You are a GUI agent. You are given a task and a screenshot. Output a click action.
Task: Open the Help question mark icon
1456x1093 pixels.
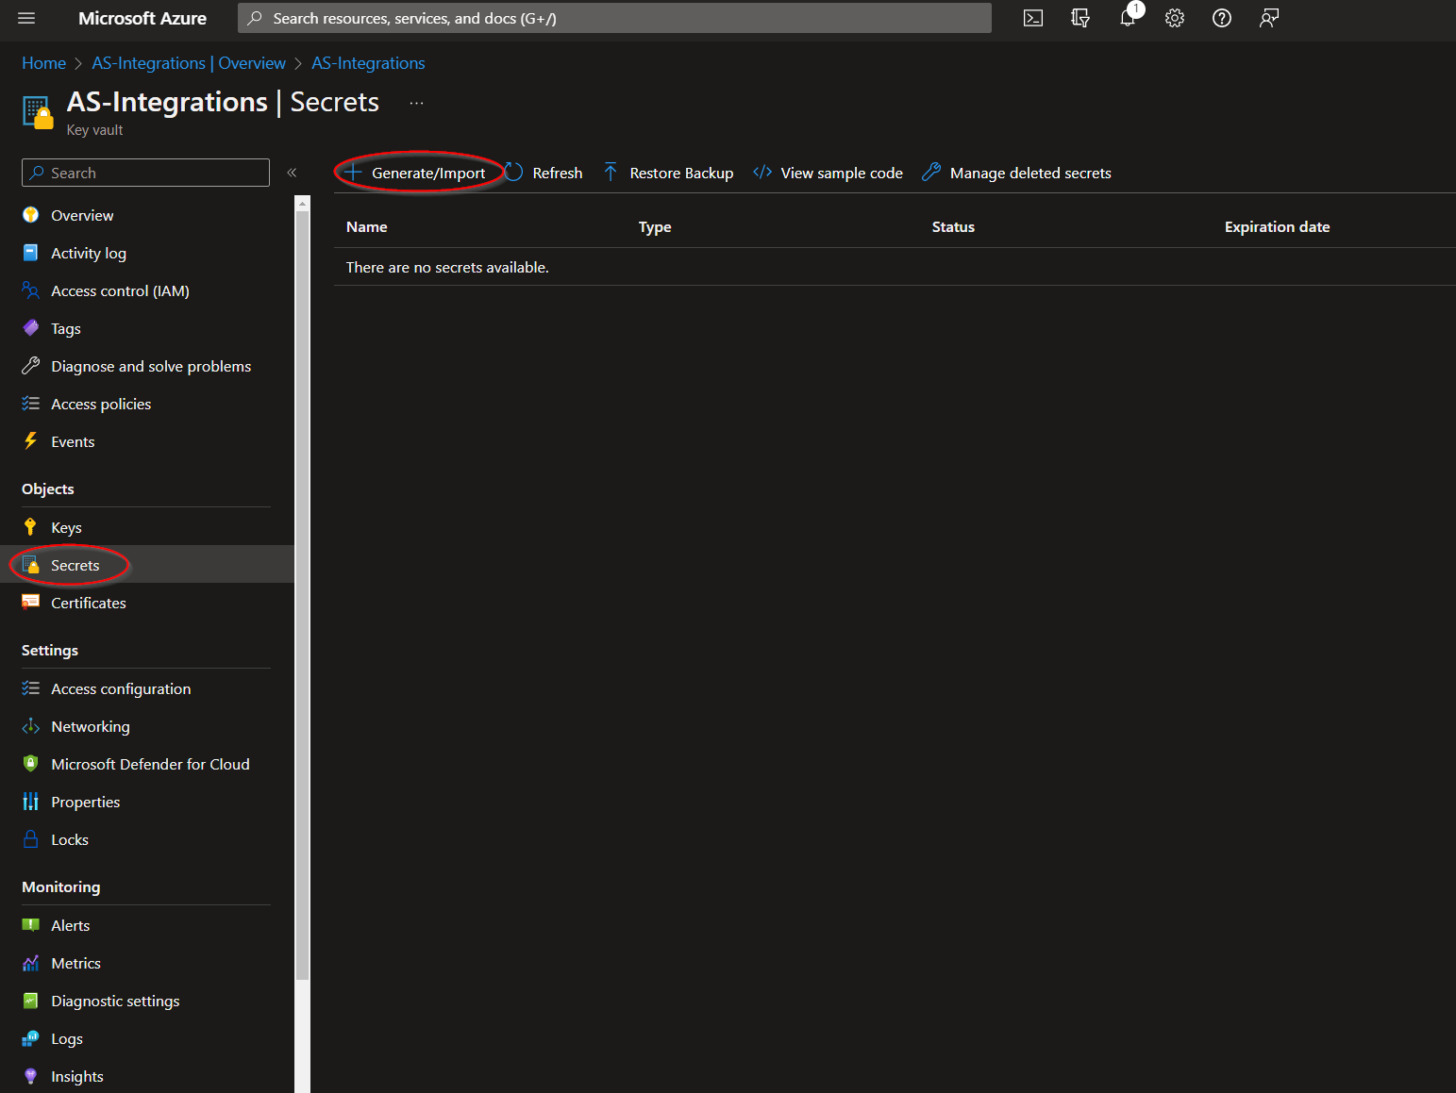pos(1222,18)
